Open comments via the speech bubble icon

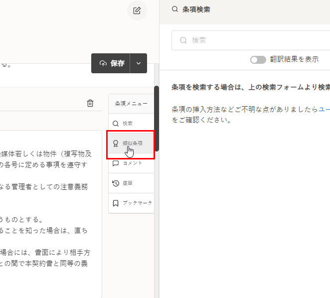click(x=116, y=163)
